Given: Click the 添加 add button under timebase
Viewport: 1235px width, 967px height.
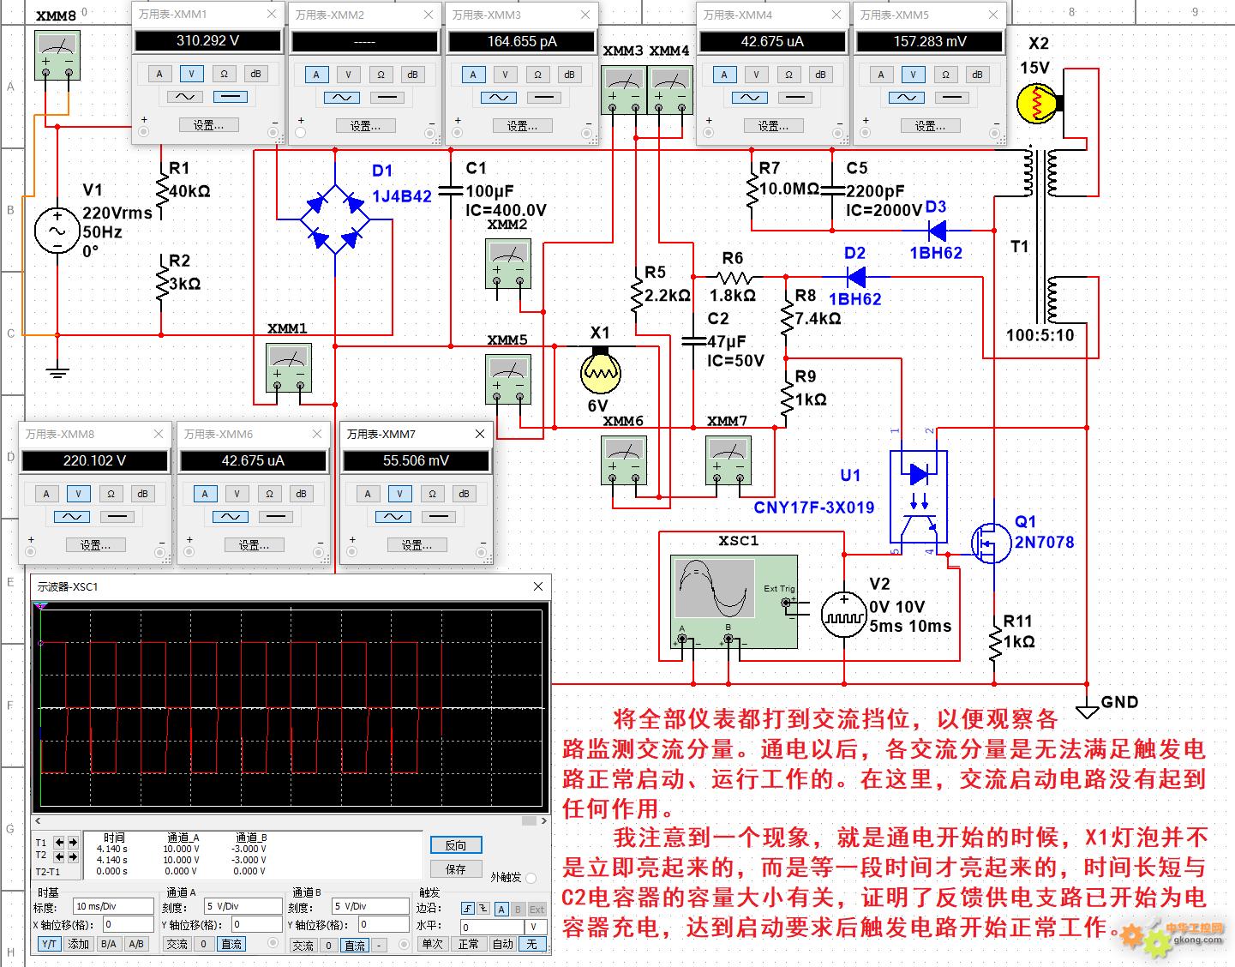Looking at the screenshot, I should pyautogui.click(x=79, y=944).
